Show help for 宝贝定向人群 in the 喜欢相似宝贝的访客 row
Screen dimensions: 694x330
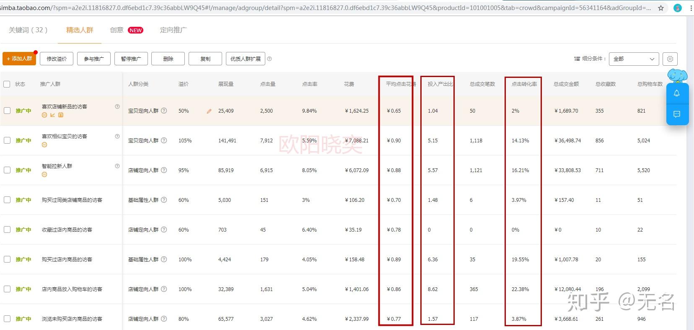(x=164, y=140)
